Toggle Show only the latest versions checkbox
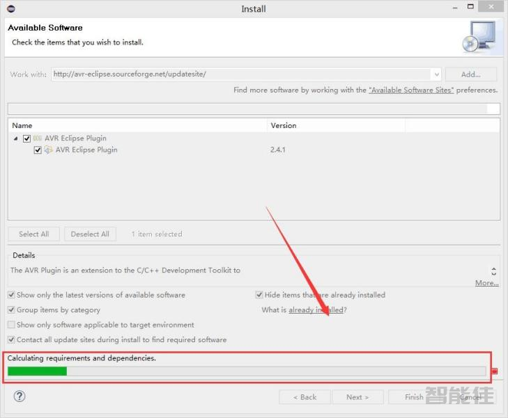The width and height of the screenshot is (508, 418). coord(11,295)
